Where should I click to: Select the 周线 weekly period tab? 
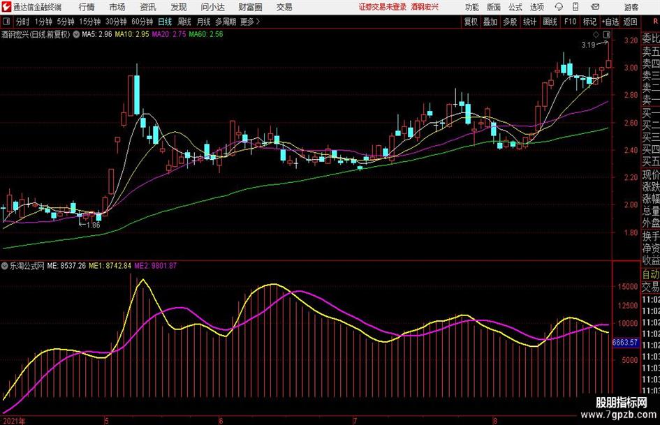point(184,22)
